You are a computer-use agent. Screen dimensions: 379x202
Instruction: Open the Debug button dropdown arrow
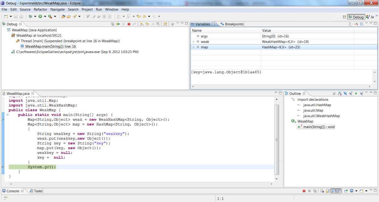(x=35, y=16)
